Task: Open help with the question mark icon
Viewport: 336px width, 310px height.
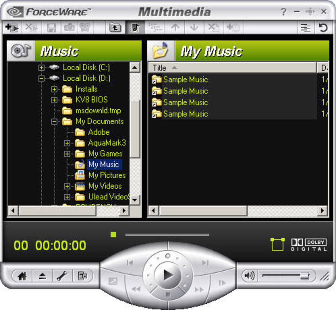Action: click(x=283, y=12)
